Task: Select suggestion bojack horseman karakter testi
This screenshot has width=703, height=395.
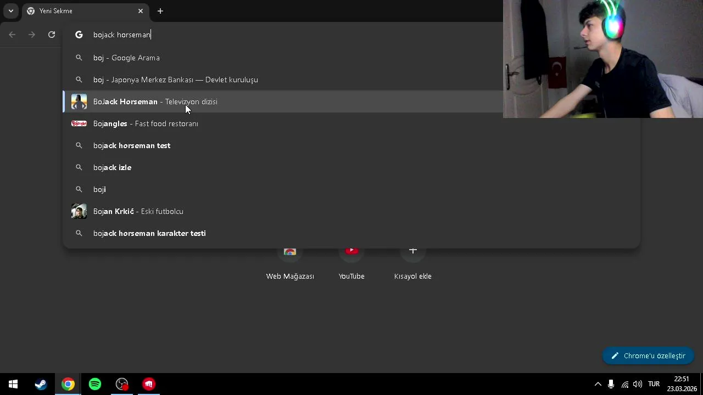Action: tap(351, 233)
